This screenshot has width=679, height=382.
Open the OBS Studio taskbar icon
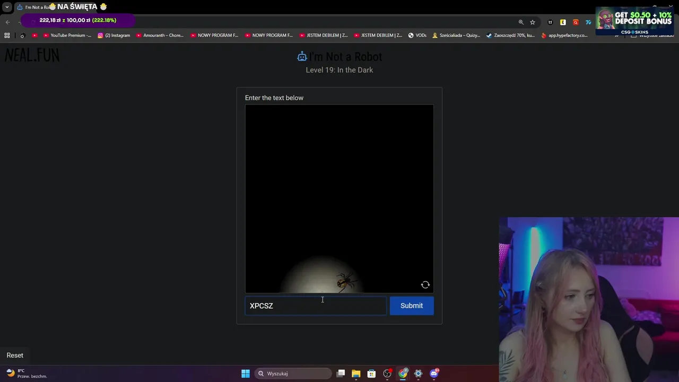coord(387,374)
